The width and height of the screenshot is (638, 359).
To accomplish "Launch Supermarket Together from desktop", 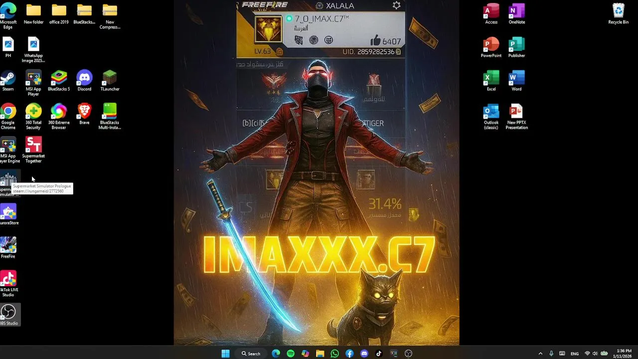I will [x=33, y=150].
